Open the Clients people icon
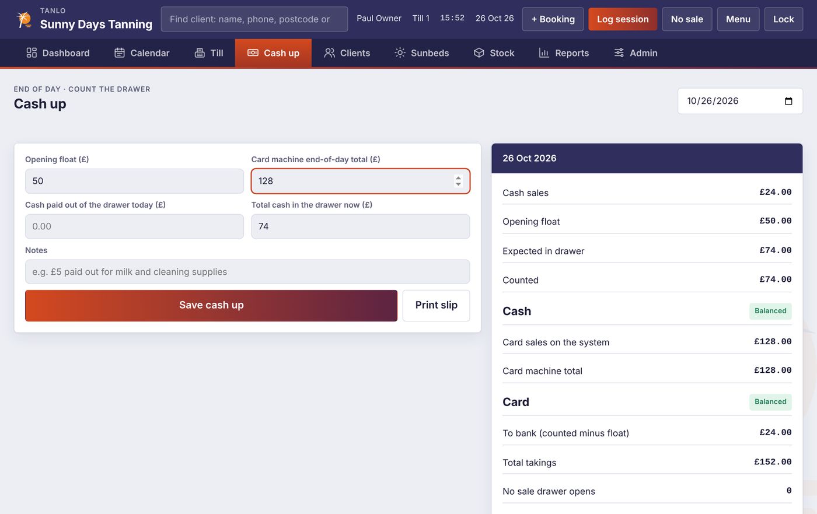The image size is (817, 514). [x=330, y=53]
